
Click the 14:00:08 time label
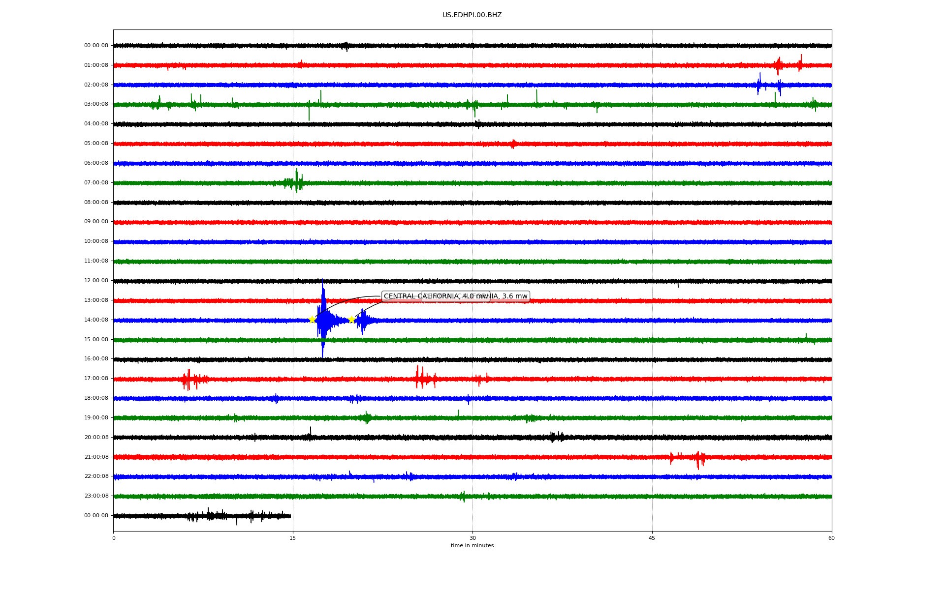(96, 320)
